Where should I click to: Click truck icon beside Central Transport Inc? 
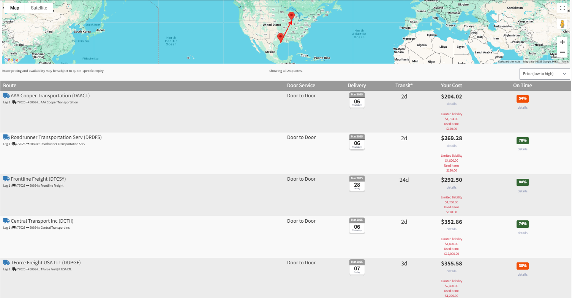point(6,221)
